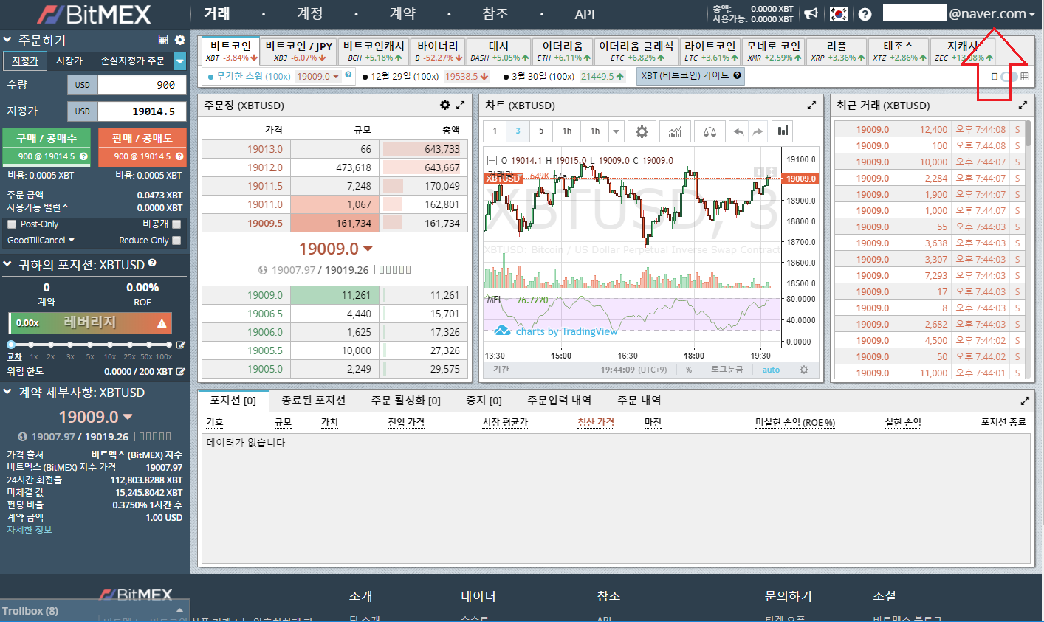Maximize the recent trades (최근 거래) panel

click(x=1023, y=106)
